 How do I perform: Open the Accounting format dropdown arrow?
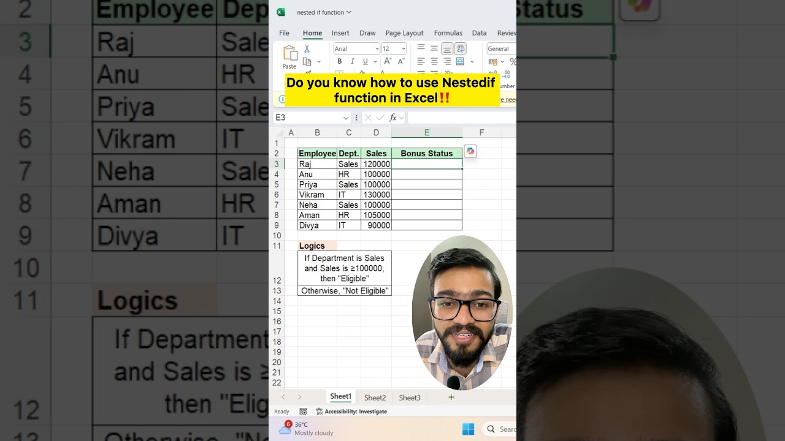point(502,61)
